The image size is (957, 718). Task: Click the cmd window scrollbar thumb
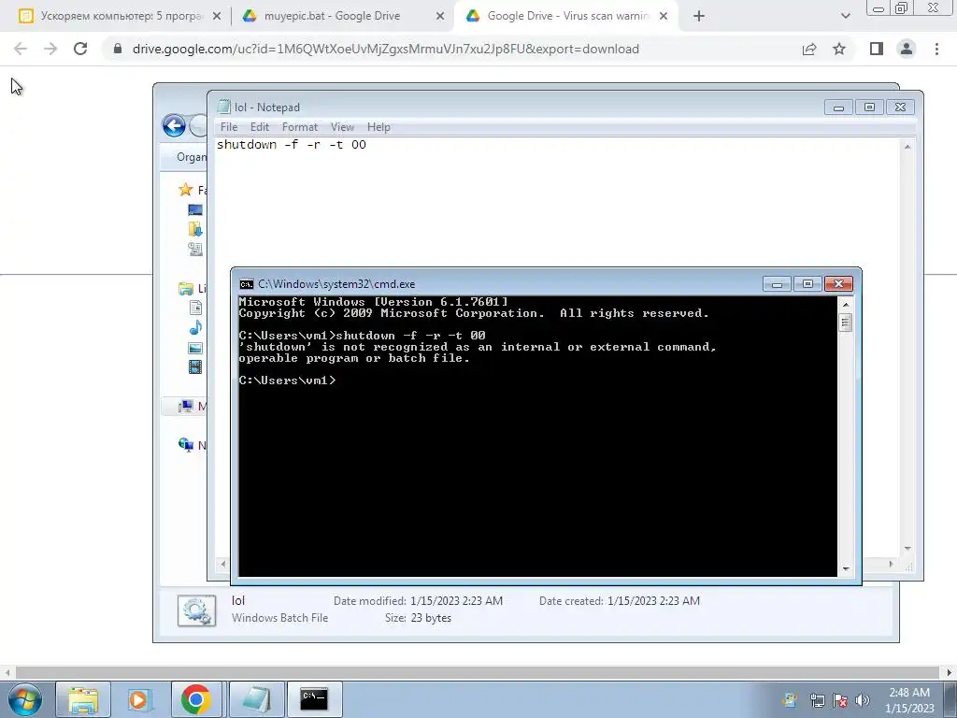[846, 323]
